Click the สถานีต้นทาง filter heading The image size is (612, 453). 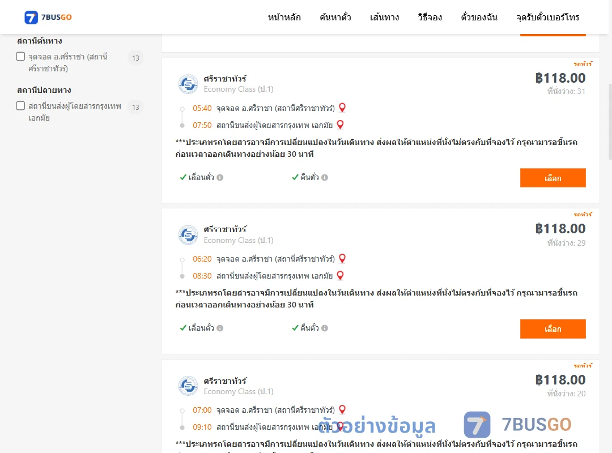[x=40, y=41]
